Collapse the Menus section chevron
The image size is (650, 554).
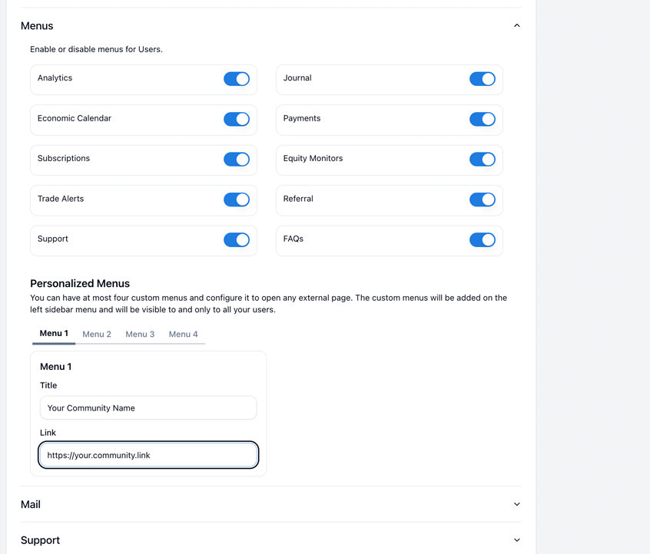coord(516,26)
